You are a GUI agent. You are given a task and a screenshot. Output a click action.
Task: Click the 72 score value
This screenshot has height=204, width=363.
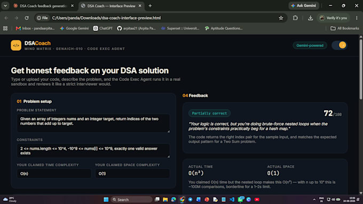click(328, 113)
